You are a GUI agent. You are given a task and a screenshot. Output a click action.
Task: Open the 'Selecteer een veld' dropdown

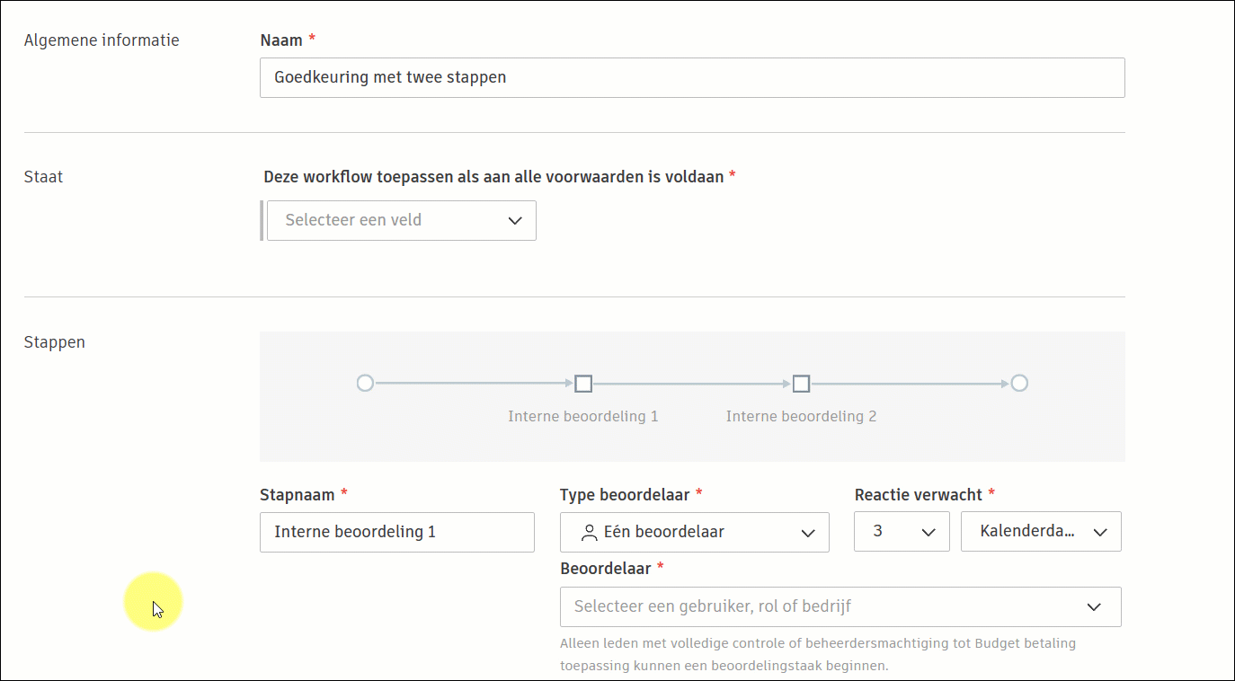[x=401, y=220]
